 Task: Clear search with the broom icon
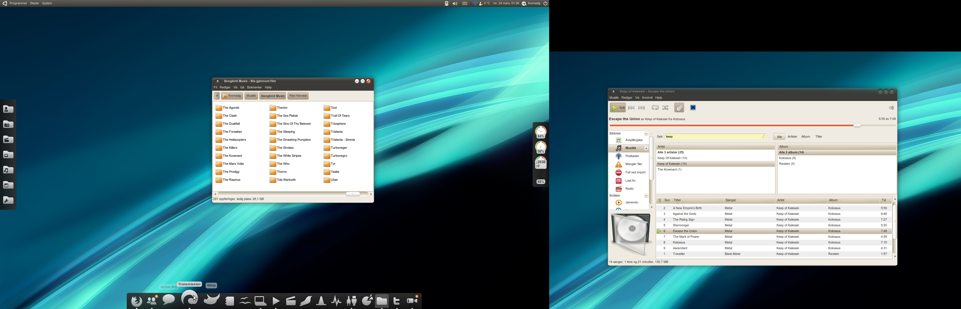pos(764,136)
